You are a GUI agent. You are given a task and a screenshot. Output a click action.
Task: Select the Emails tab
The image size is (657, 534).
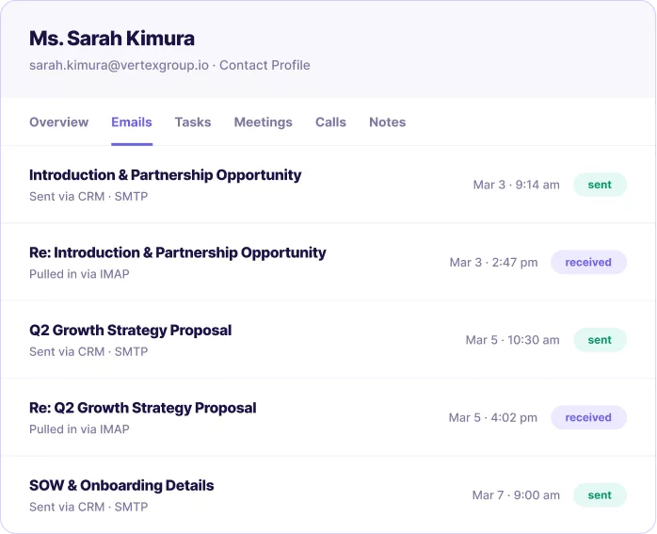(132, 122)
